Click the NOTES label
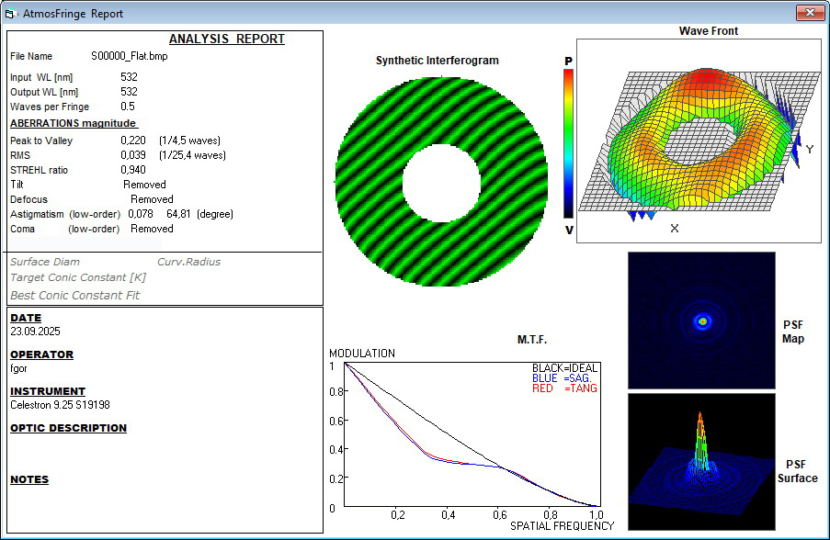Viewport: 830px width, 540px height. (x=29, y=479)
